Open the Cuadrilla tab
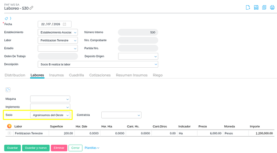277x153 pixels. click(x=76, y=75)
